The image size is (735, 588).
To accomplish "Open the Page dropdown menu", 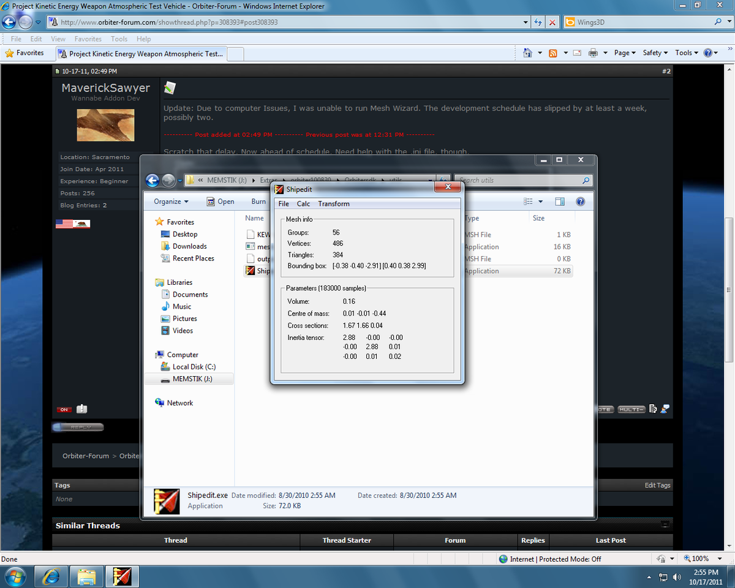I will (625, 53).
